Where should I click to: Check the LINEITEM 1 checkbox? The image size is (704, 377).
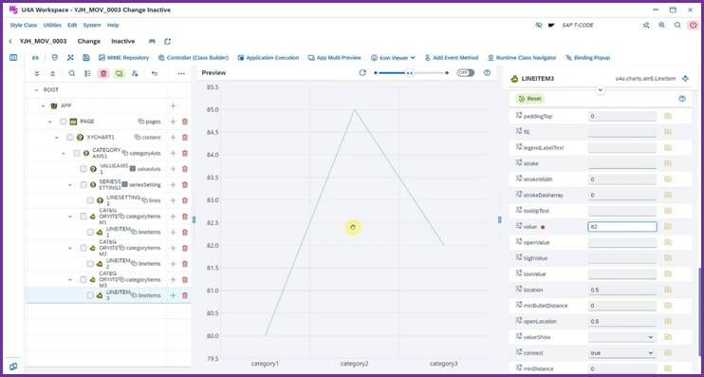(90, 233)
